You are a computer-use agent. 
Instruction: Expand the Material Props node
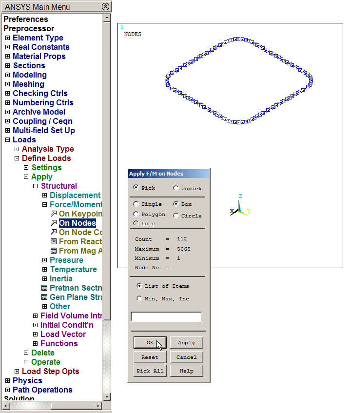click(8, 56)
